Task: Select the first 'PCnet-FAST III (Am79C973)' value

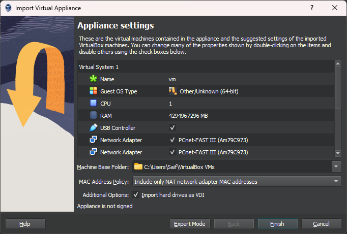Action: tap(213, 140)
